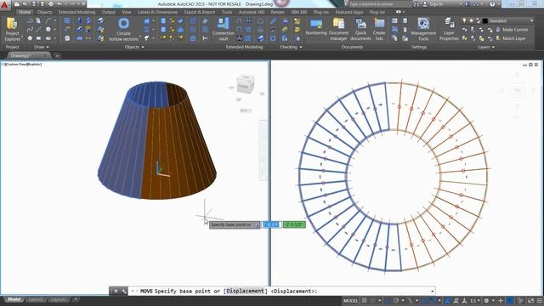
Task: Click the Match Layer button
Action: [511, 38]
